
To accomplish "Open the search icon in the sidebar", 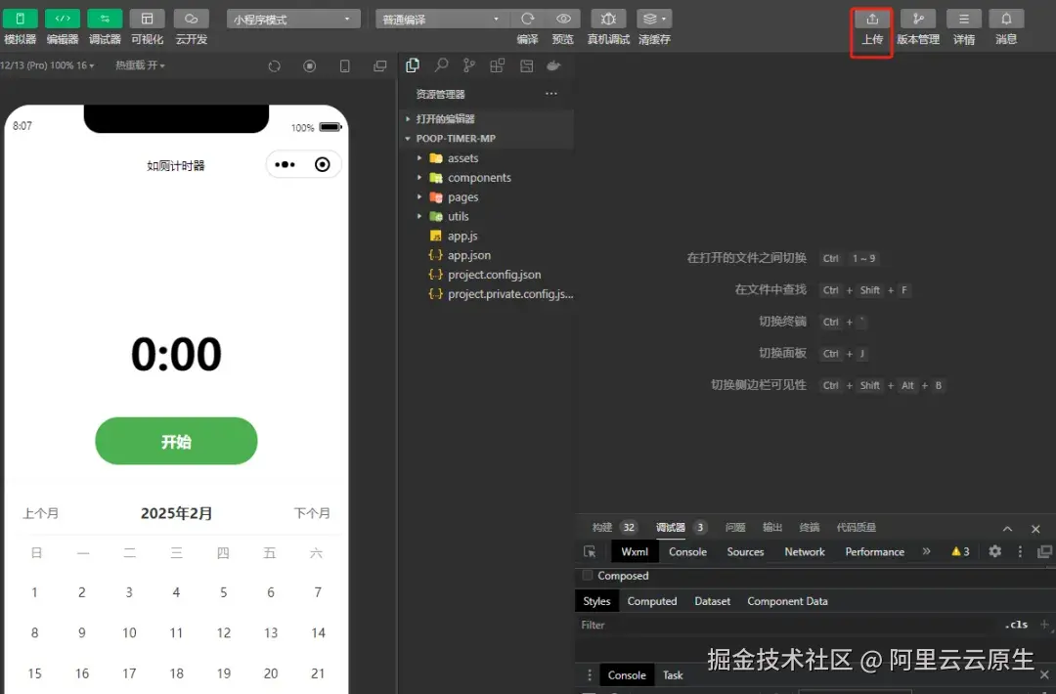I will coord(441,65).
